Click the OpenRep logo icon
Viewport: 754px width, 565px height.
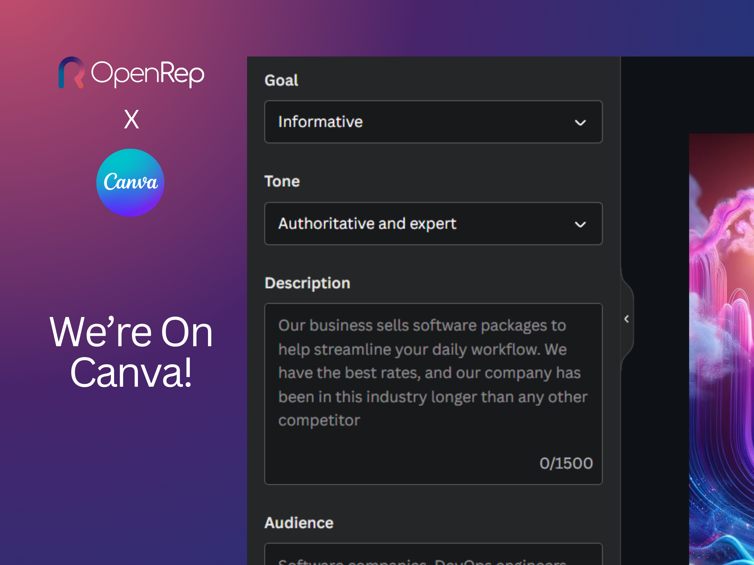[x=72, y=73]
